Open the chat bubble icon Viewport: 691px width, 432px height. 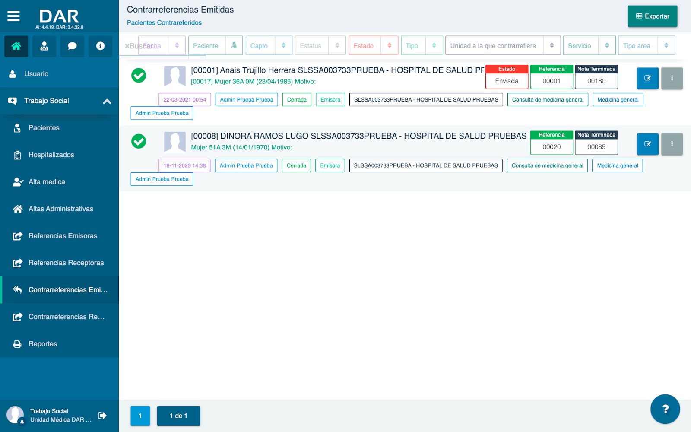(72, 46)
